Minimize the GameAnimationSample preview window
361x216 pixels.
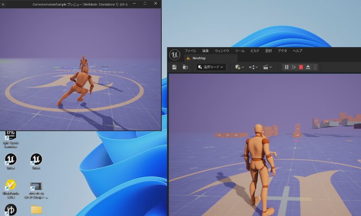pos(134,4)
